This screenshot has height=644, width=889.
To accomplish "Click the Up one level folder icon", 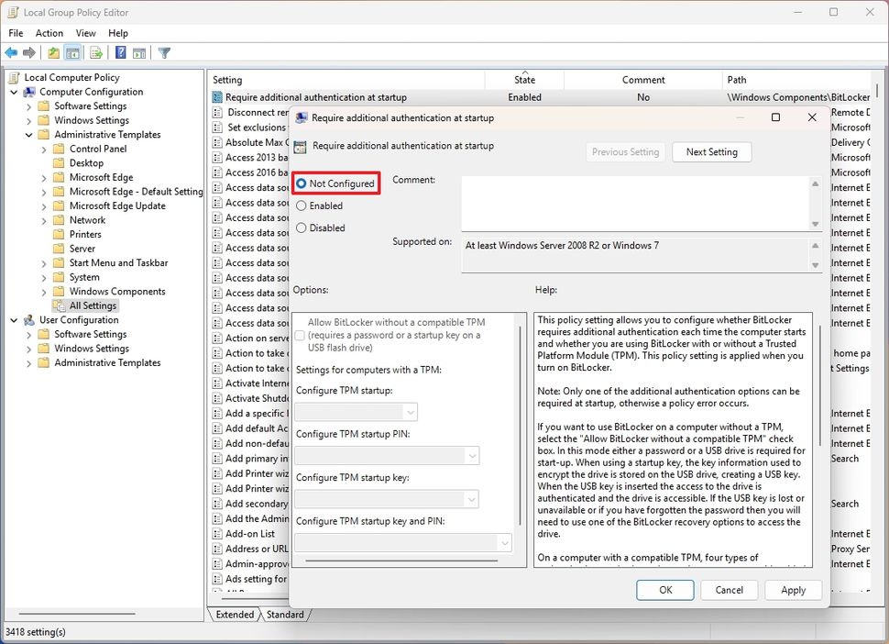I will (53, 52).
